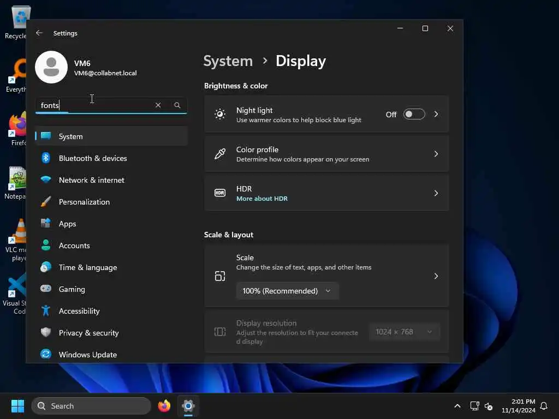Click the VM6@collabnet.local account email

click(105, 73)
